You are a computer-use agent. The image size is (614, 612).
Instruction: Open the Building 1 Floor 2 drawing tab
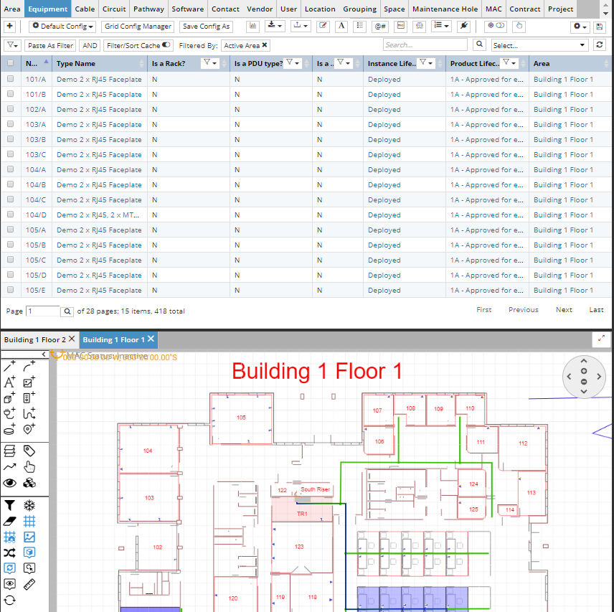35,339
